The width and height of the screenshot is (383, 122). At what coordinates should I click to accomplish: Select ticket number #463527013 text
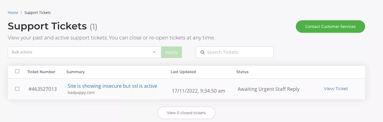(42, 89)
